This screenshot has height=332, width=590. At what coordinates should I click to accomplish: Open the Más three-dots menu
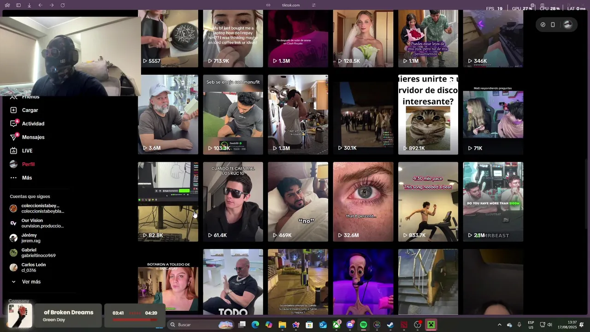click(x=13, y=178)
